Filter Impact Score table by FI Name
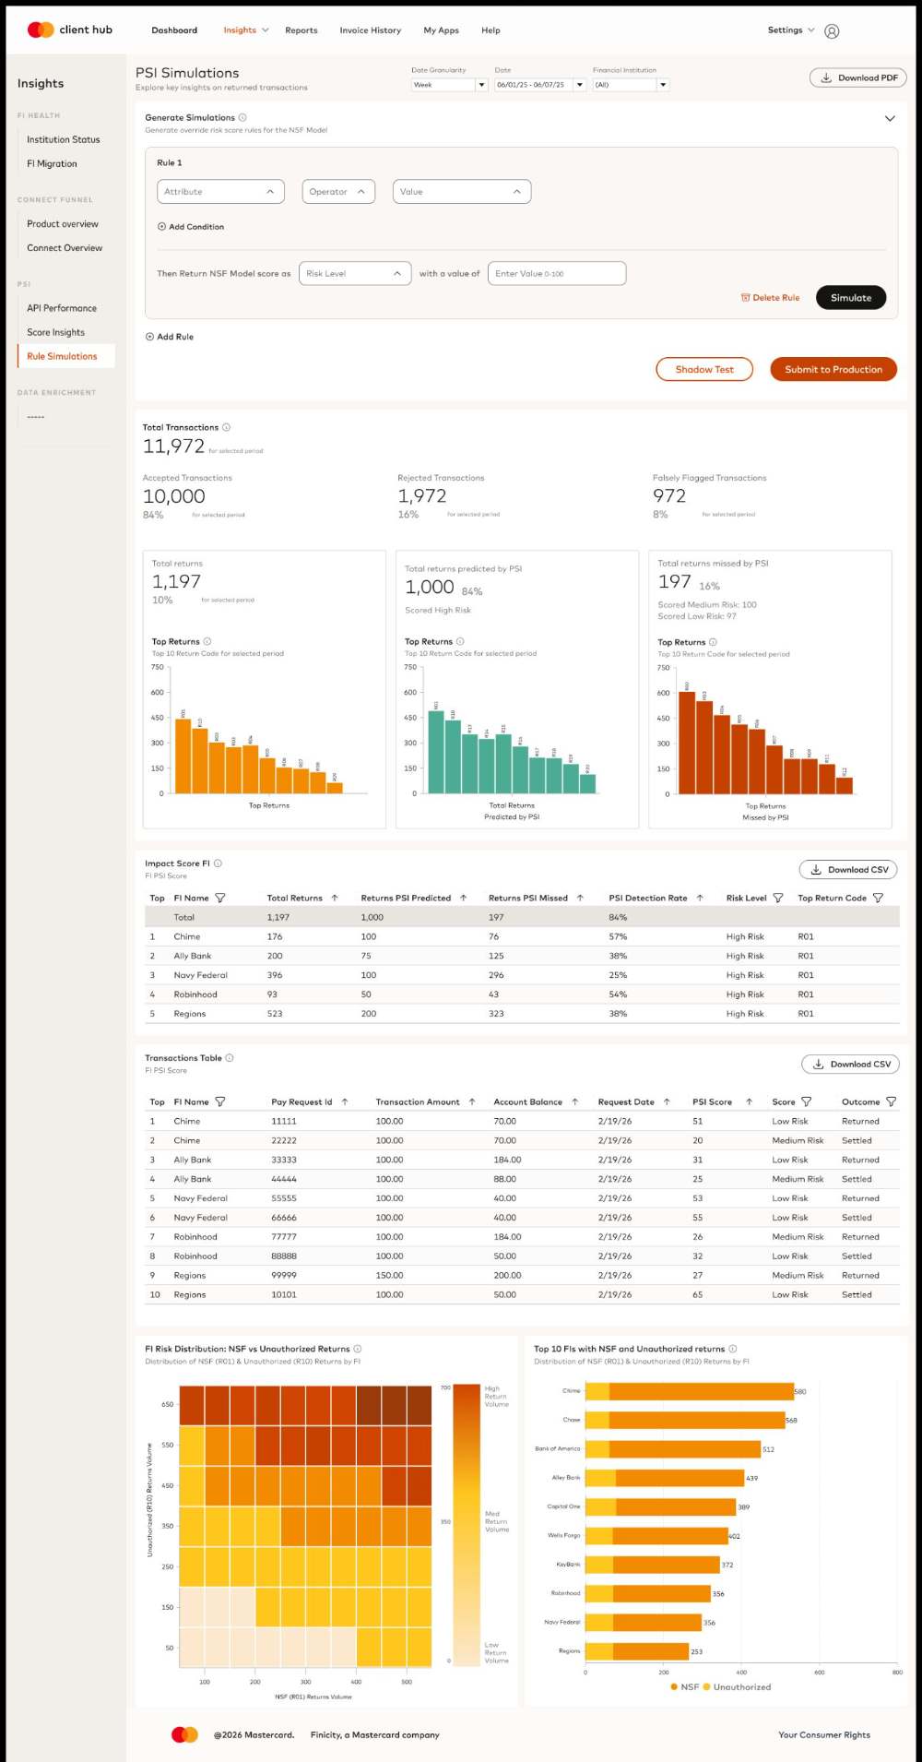Viewport: 922px width, 1762px height. point(220,898)
